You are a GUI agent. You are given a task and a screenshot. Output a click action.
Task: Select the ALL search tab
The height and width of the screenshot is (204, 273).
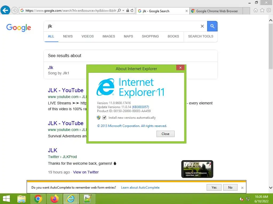[51, 36]
